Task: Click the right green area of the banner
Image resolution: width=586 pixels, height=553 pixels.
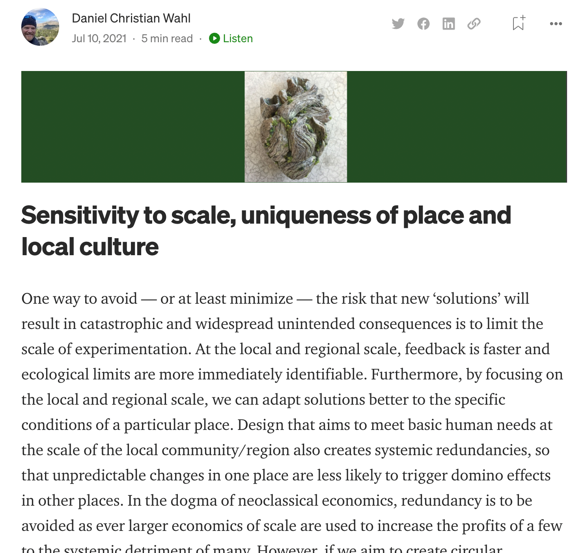Action: (457, 127)
